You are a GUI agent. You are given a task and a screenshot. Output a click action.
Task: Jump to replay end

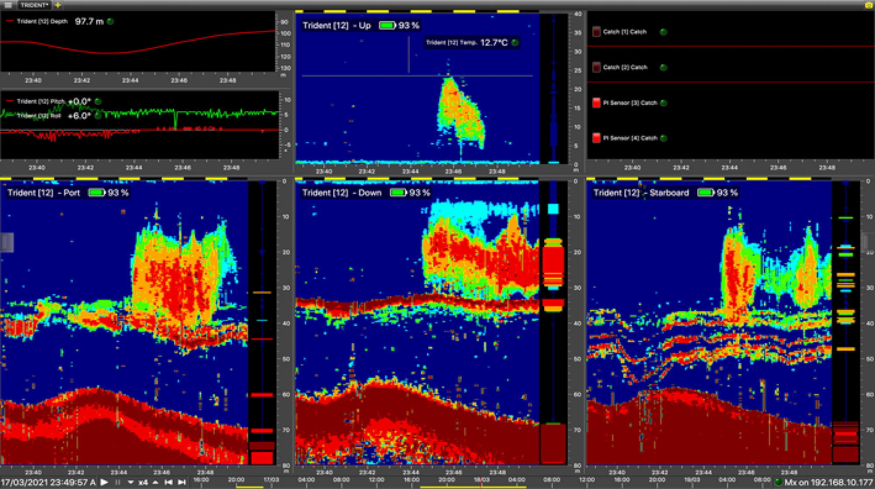click(182, 482)
